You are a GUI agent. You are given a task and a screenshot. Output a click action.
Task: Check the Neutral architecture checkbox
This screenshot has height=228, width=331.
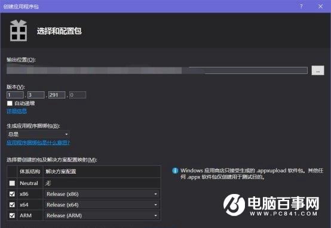[x=12, y=183]
